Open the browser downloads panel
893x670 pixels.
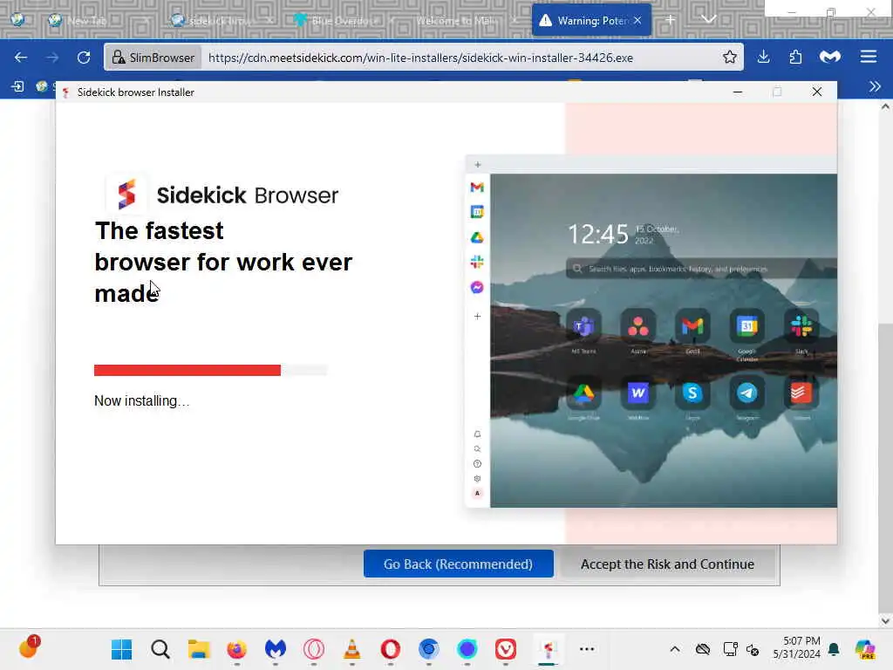pos(764,57)
